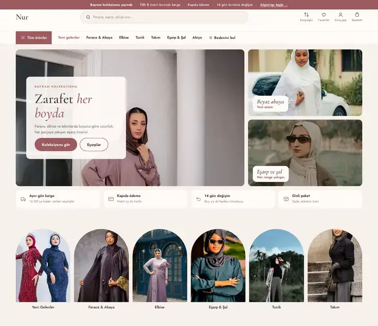The image size is (378, 326).
Task: Open Takım in the navigation bar
Action: pos(156,38)
